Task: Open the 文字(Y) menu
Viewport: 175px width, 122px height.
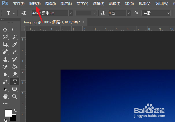Action: coord(82,3)
